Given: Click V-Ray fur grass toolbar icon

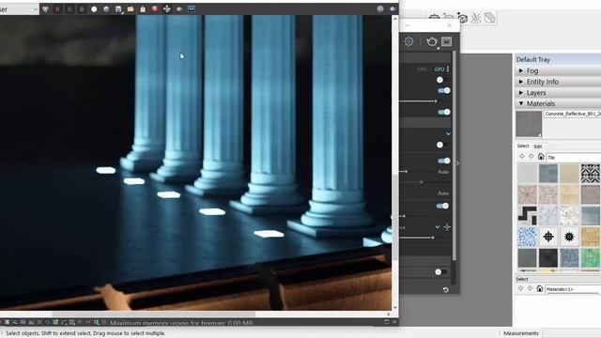Looking at the screenshot, I should [476, 18].
